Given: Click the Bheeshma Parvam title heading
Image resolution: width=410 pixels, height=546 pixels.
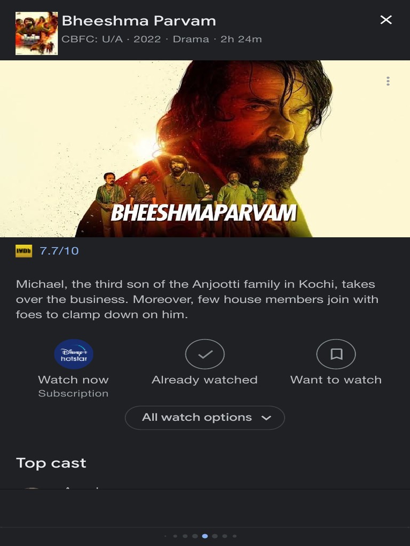Looking at the screenshot, I should point(139,21).
